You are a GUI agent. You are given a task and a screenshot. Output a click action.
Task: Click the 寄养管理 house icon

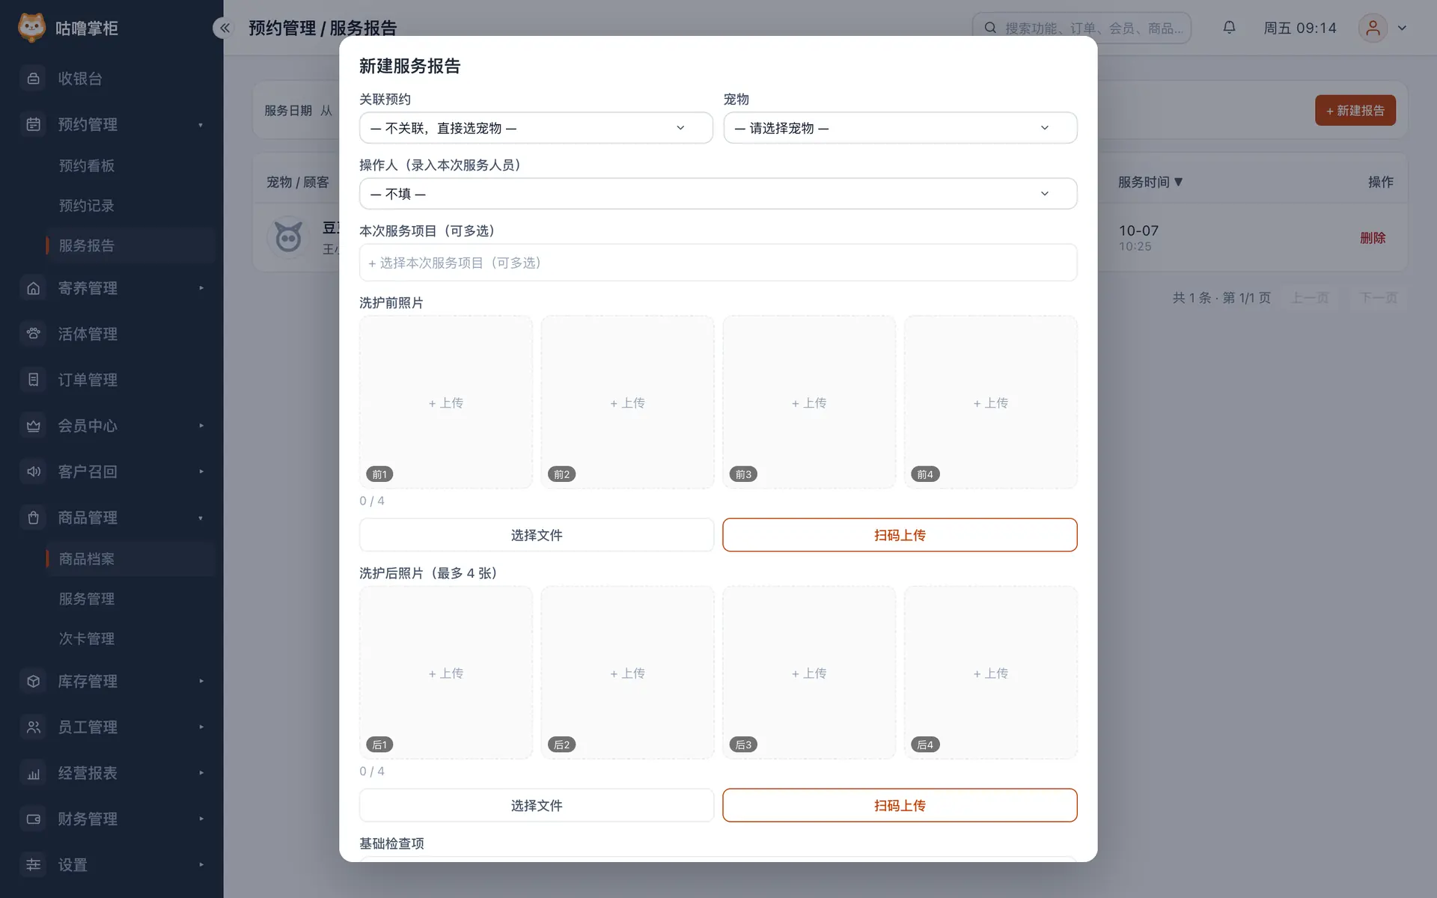[34, 288]
